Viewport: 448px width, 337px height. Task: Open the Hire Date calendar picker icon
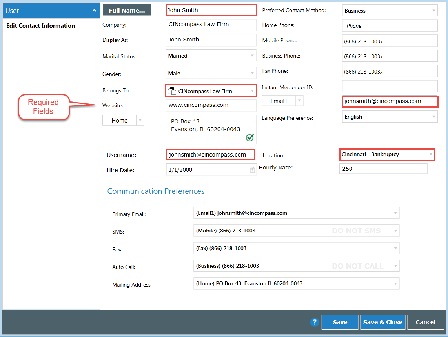click(x=251, y=169)
